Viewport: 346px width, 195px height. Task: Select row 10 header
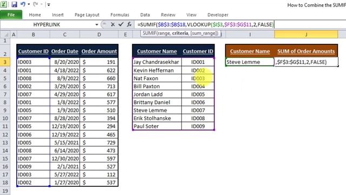click(x=5, y=118)
